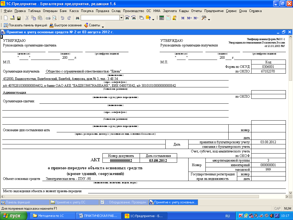This screenshot has width=293, height=220.
Task: Open the Покупка menu
Action: [87, 11]
